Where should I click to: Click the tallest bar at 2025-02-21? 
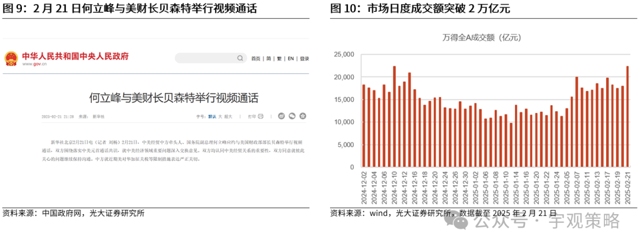pyautogui.click(x=628, y=117)
